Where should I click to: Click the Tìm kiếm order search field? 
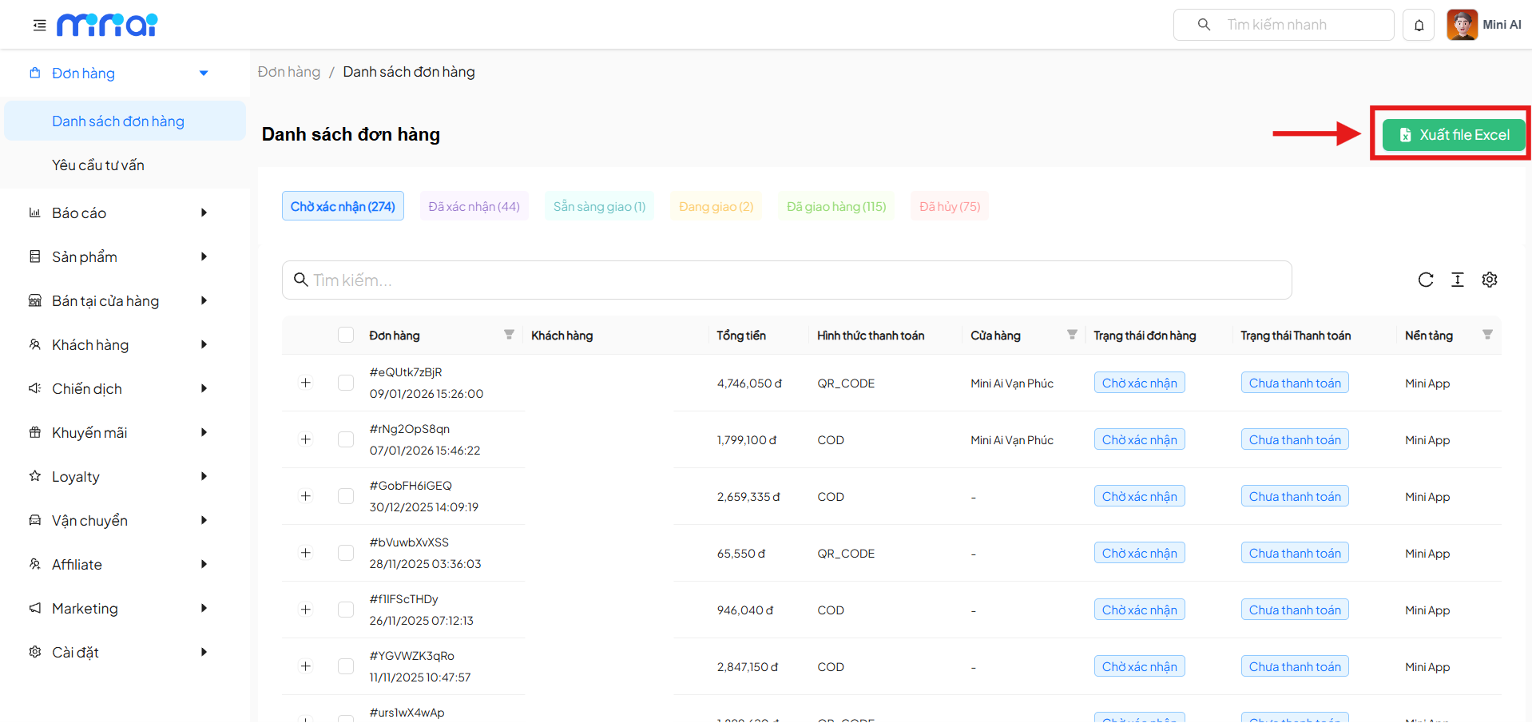pos(787,280)
